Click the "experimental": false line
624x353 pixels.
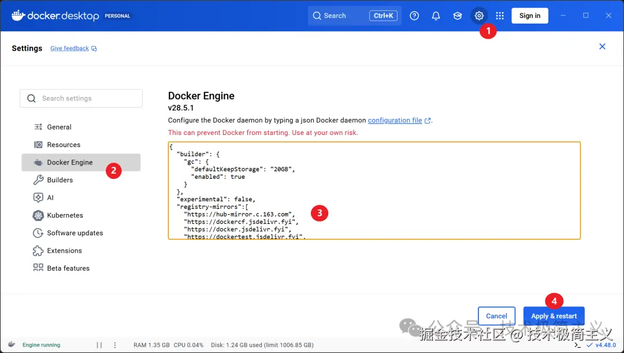(x=216, y=200)
